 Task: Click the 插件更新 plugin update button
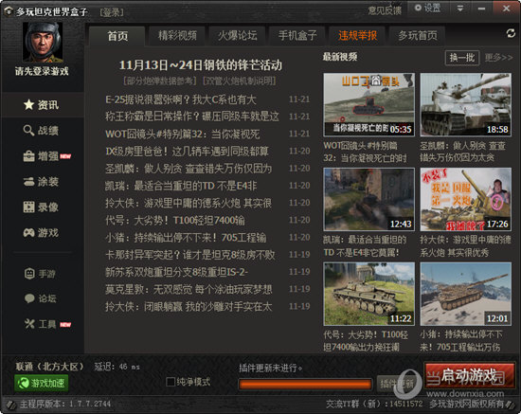pos(397,384)
